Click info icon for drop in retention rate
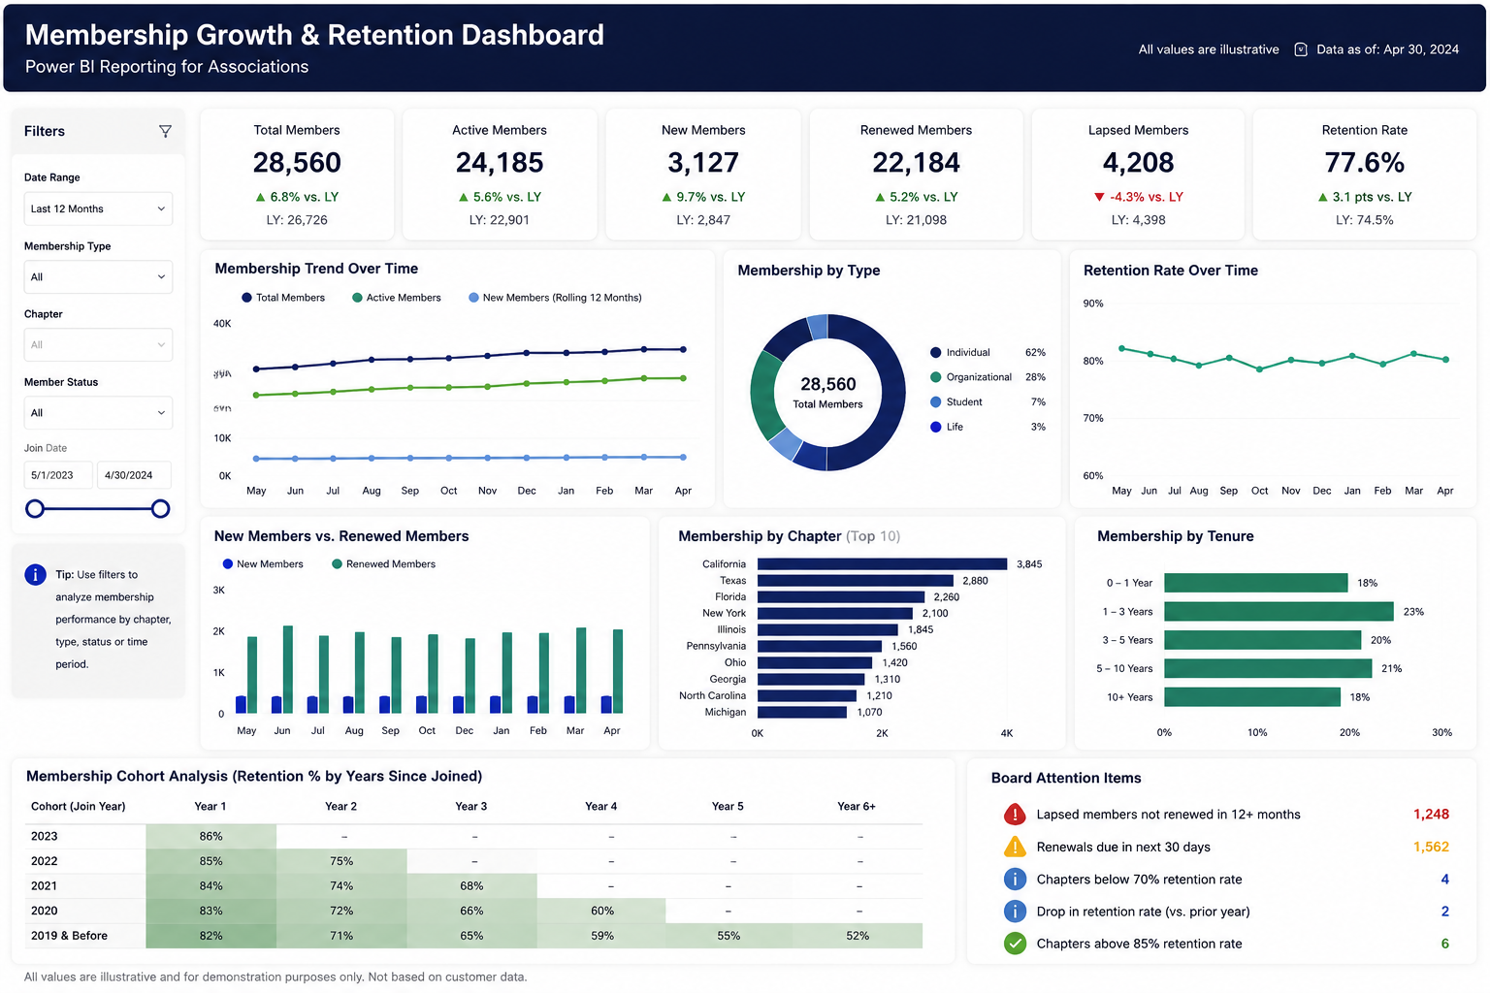This screenshot has width=1490, height=993. [x=1015, y=912]
